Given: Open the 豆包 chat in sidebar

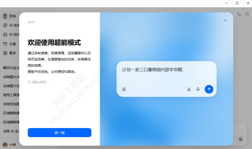Looking at the screenshot, I should pyautogui.click(x=10, y=16).
